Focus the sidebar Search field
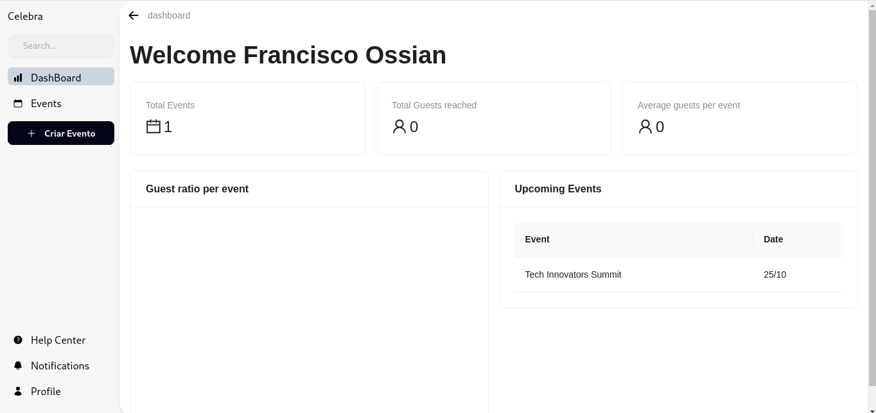This screenshot has height=413, width=876. pyautogui.click(x=61, y=46)
